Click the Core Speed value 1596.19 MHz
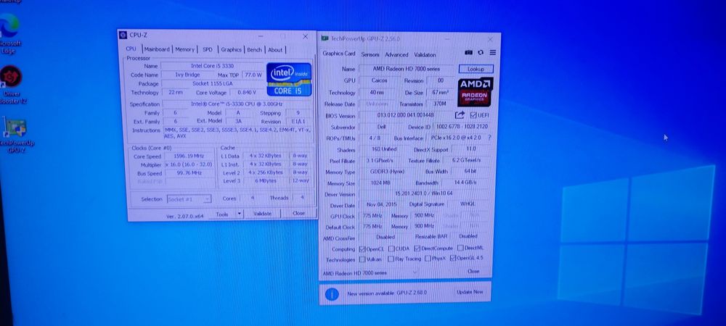This screenshot has height=326, width=726. (189, 156)
